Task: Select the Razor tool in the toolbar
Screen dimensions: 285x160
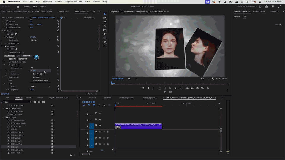Action: point(105,26)
